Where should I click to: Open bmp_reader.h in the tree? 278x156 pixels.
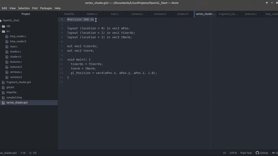pos(18,42)
